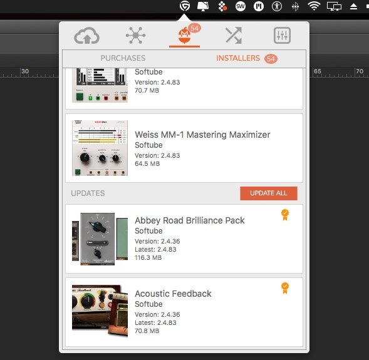
Task: Click the 116.3 MB size text
Action: (x=148, y=257)
